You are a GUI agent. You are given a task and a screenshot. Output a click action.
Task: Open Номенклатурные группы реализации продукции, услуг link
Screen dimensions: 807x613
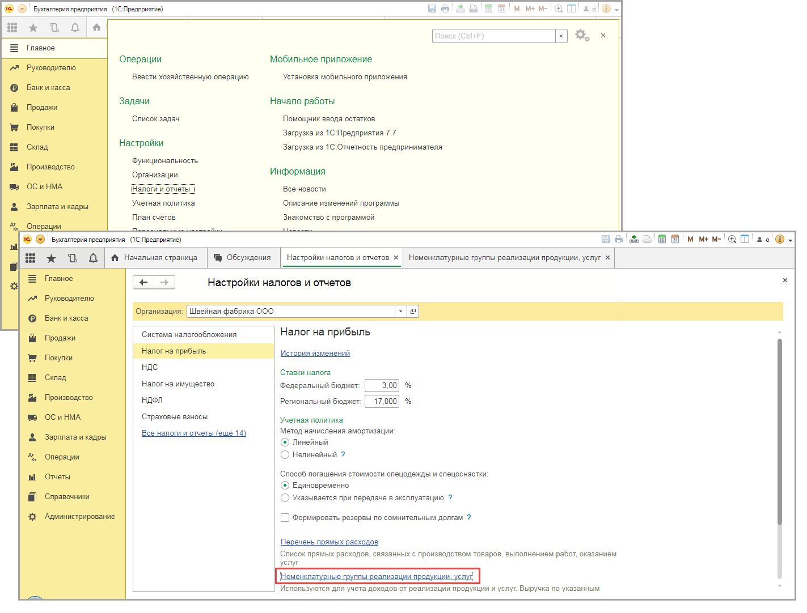377,577
